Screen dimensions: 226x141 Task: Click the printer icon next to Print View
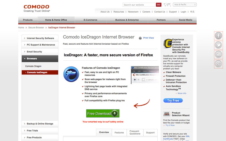click(140, 38)
